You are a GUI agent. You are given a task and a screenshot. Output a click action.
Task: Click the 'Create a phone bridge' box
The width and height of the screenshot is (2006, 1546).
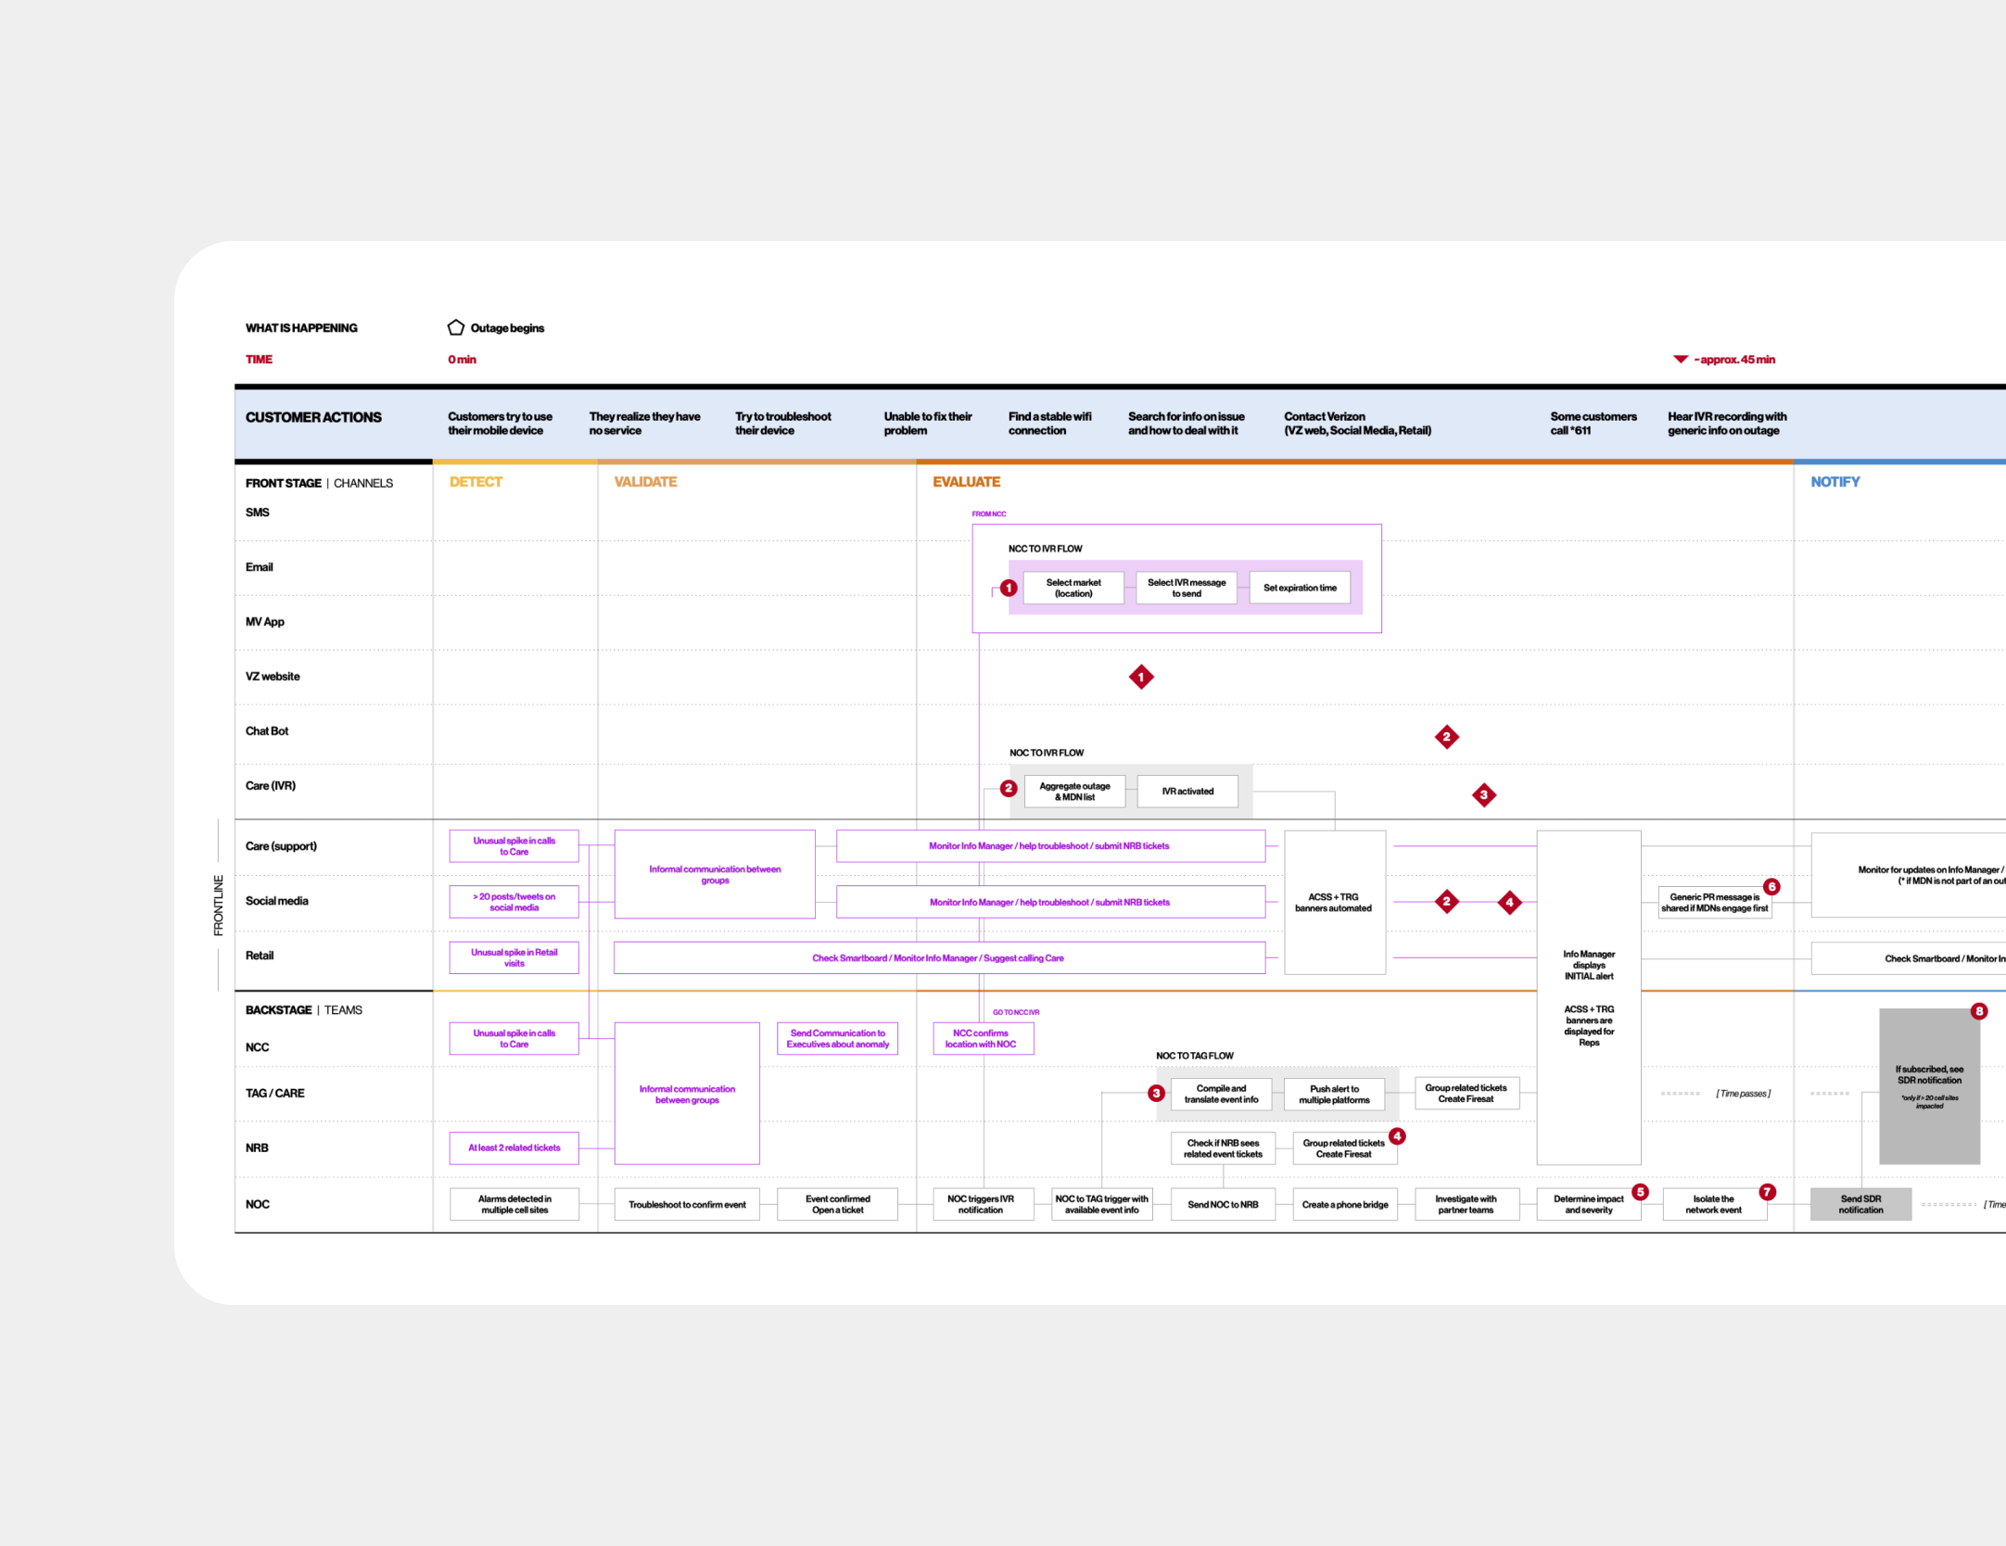(1345, 1204)
